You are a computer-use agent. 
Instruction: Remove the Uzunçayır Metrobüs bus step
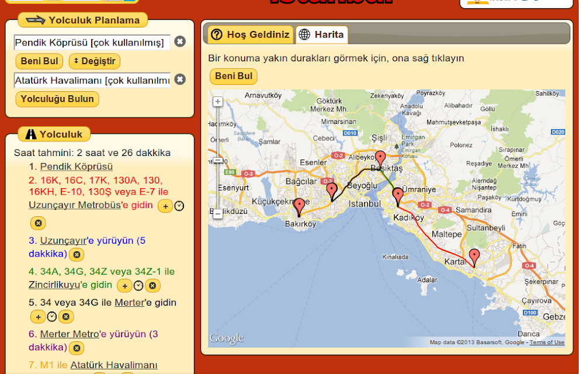point(38,223)
